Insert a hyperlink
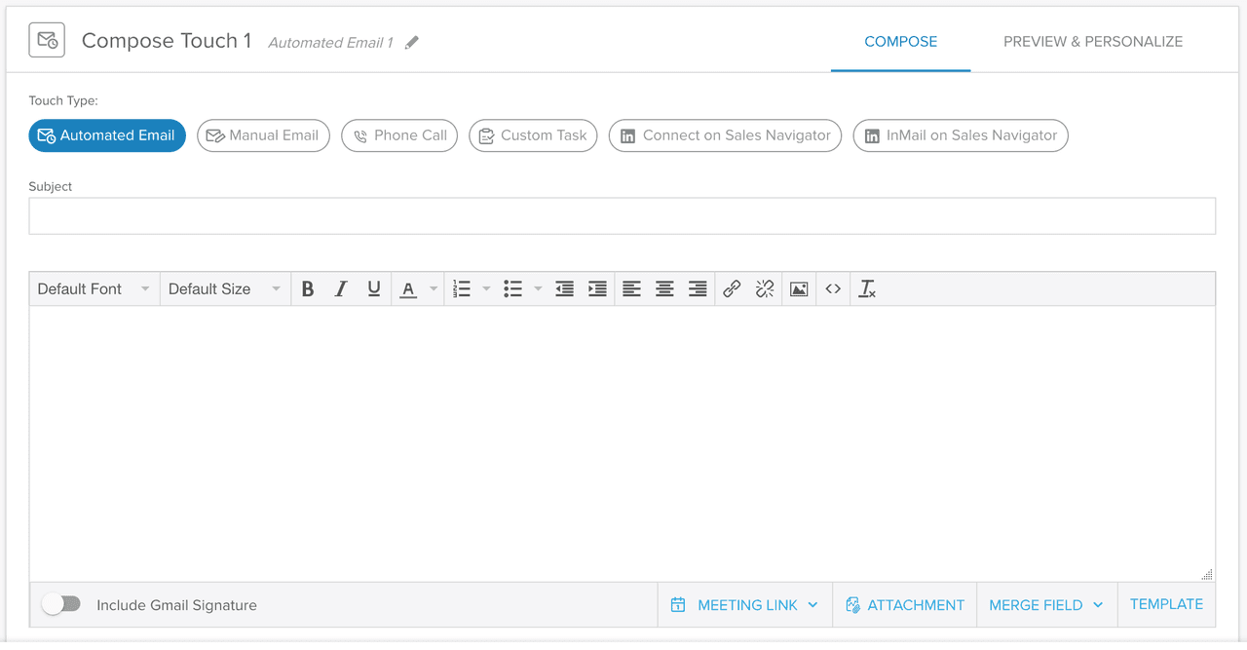Image resolution: width=1247 pixels, height=650 pixels. (x=732, y=288)
